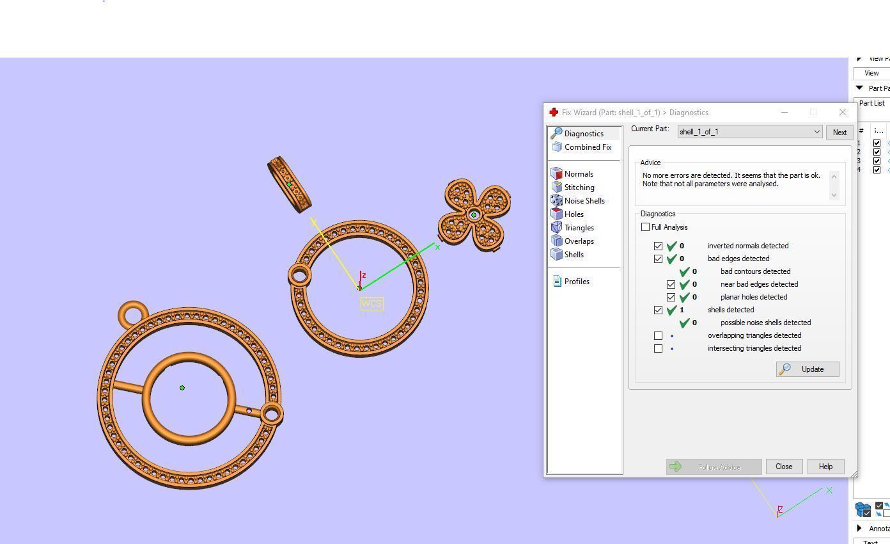Expand the Annotations panel arrow

click(859, 529)
